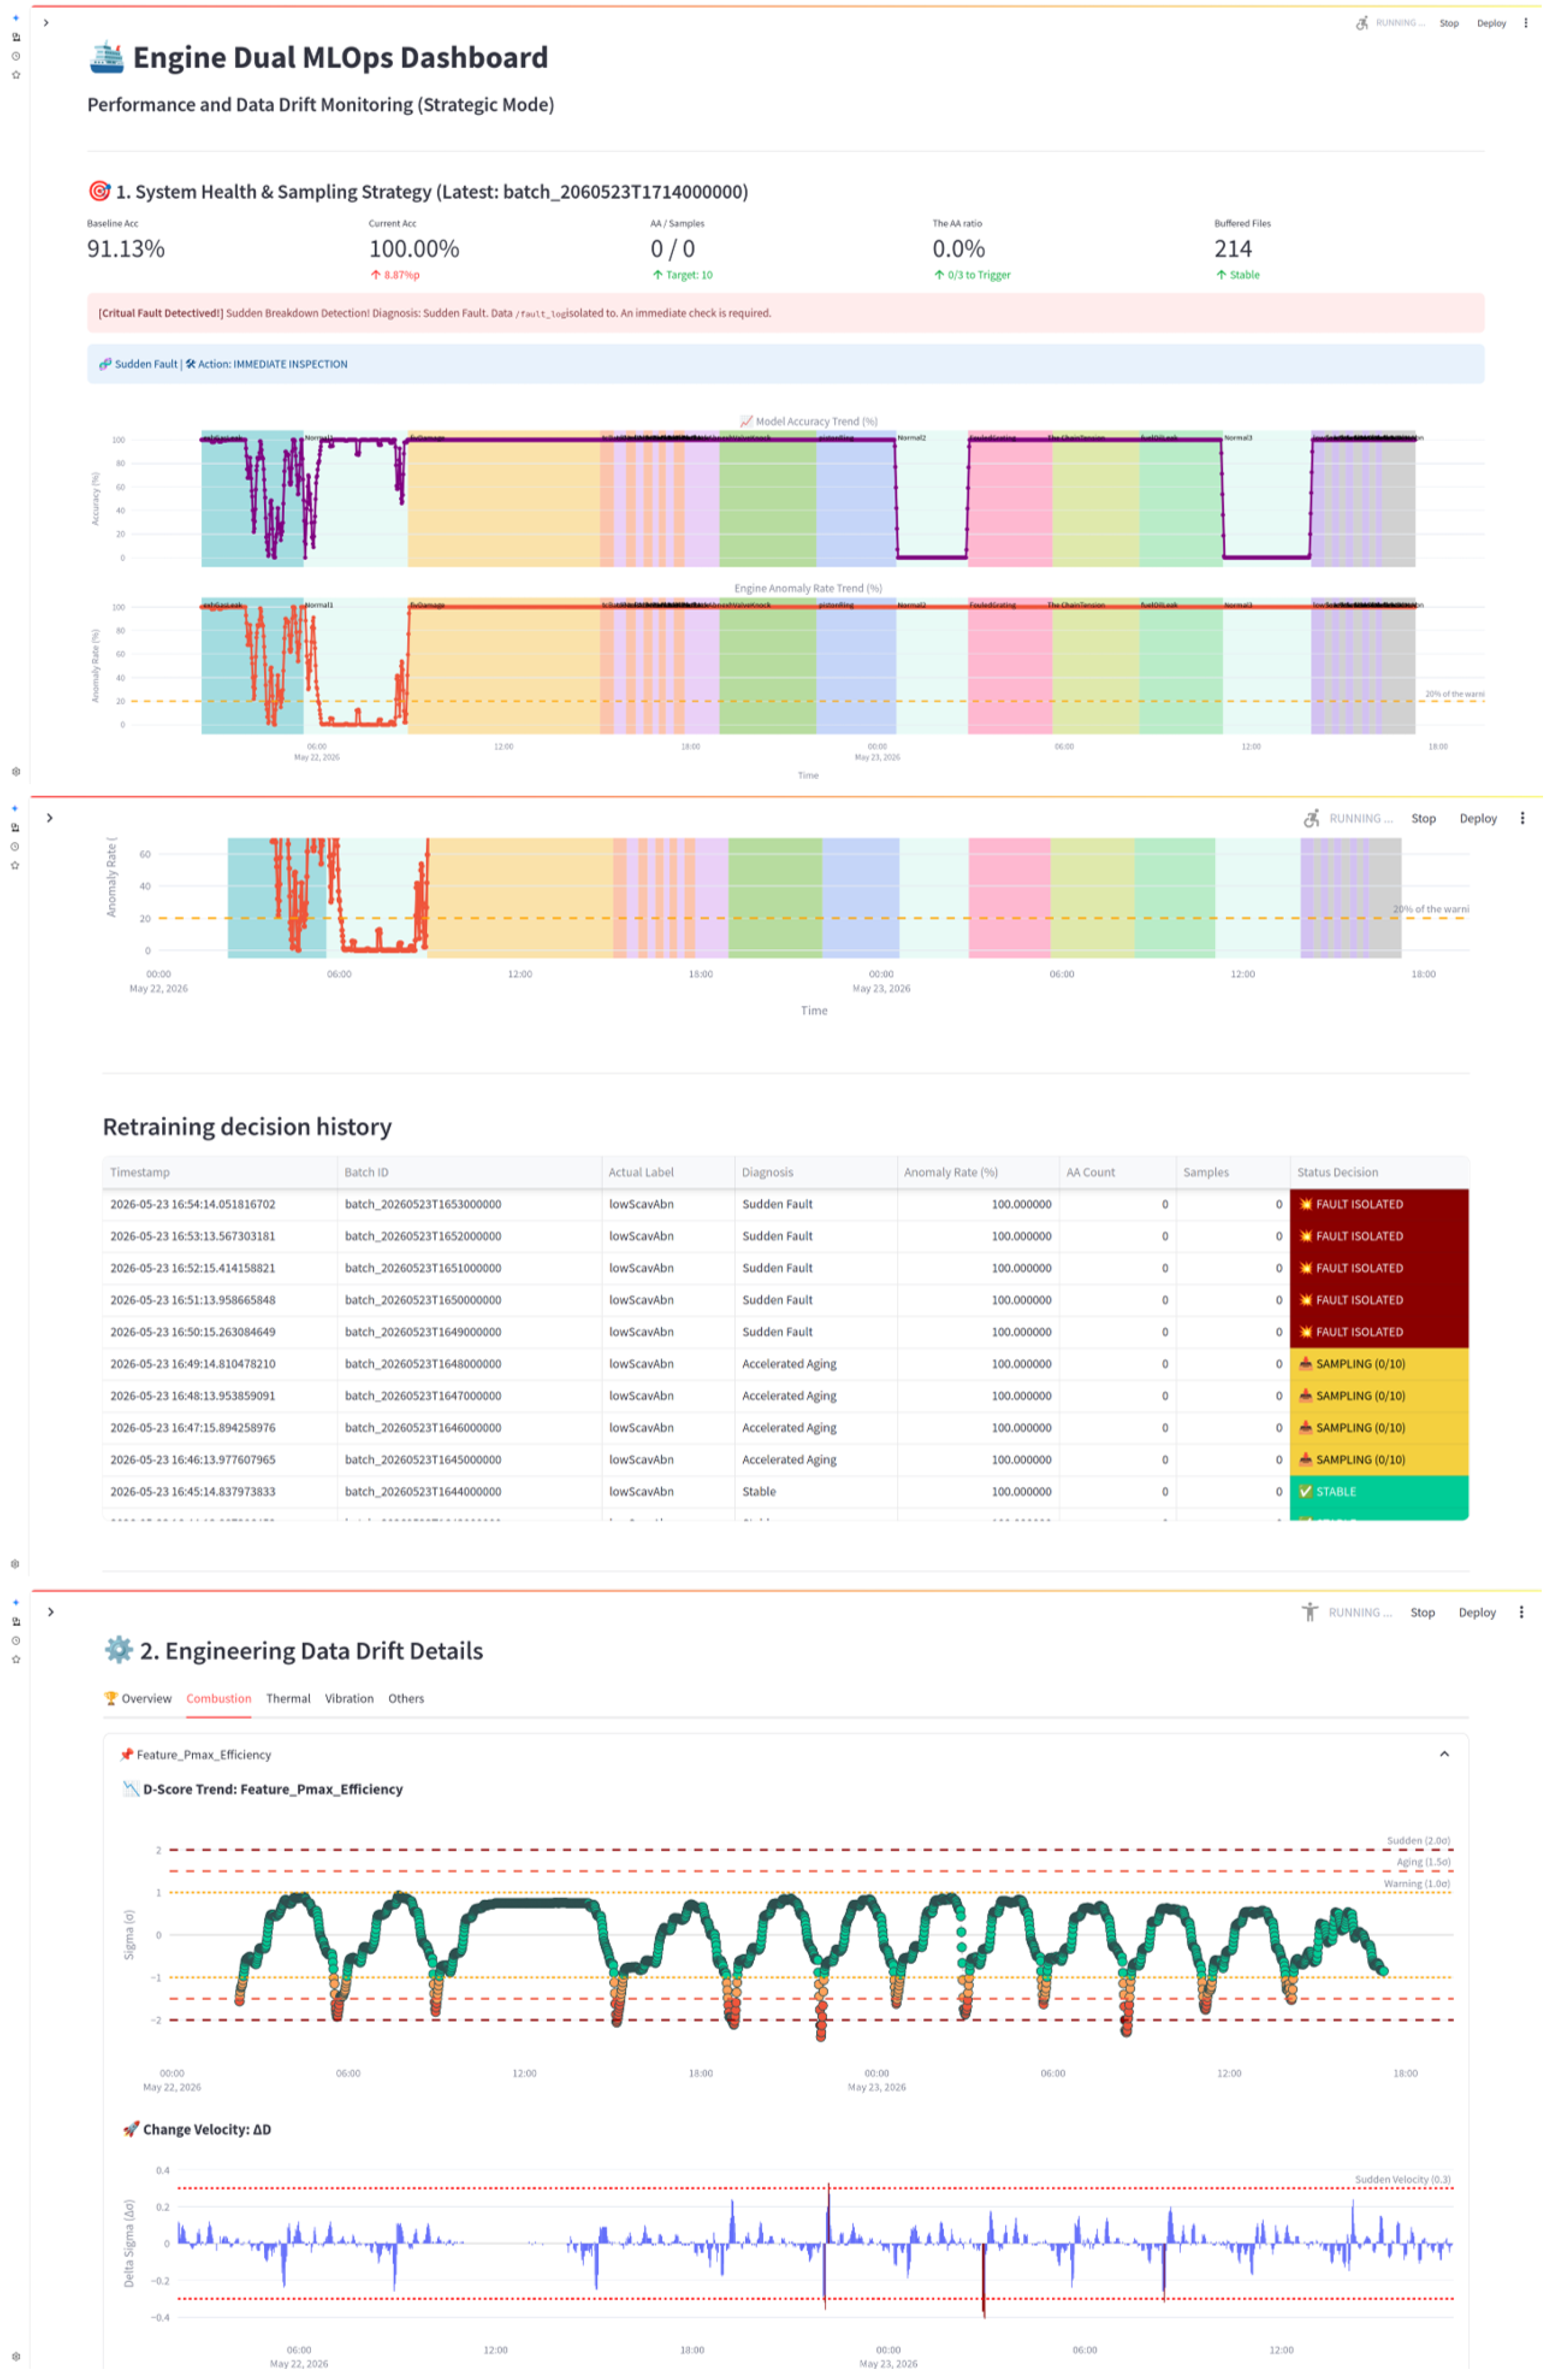The width and height of the screenshot is (1547, 2380).
Task: Open sidebar chevron above Engine Dual MLOps title
Action: point(46,23)
